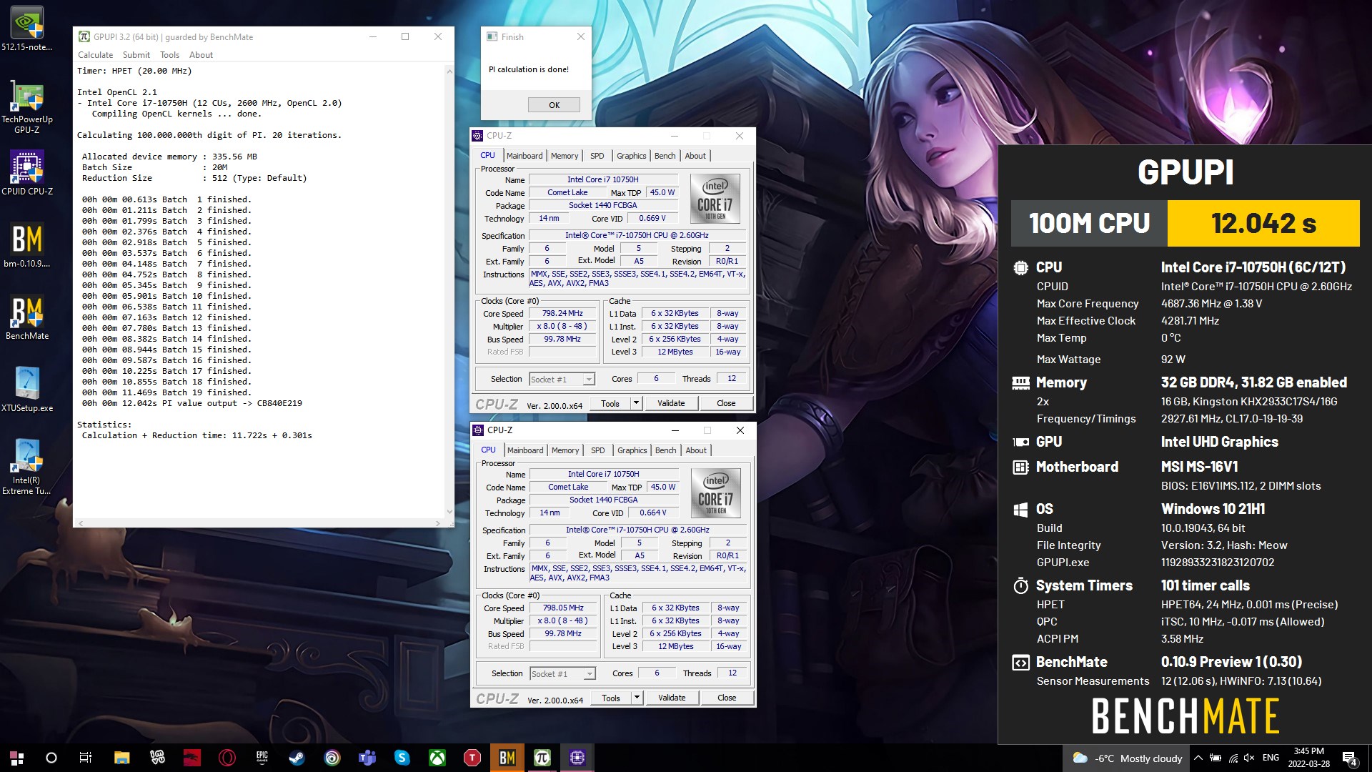
Task: Click the ENG language indicator
Action: tap(1271, 758)
